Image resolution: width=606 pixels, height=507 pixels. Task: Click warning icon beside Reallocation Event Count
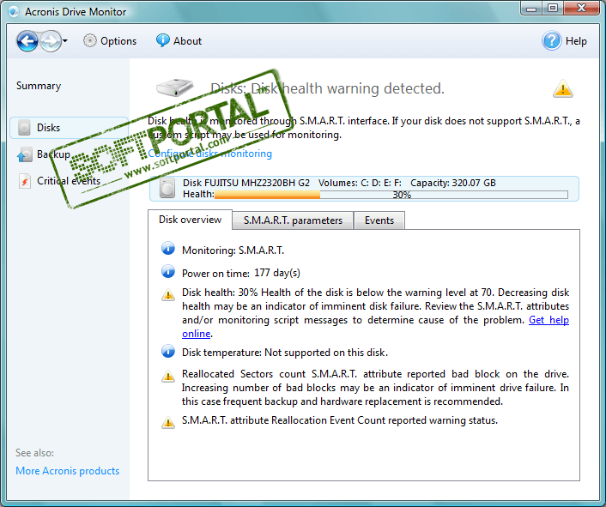coord(168,422)
